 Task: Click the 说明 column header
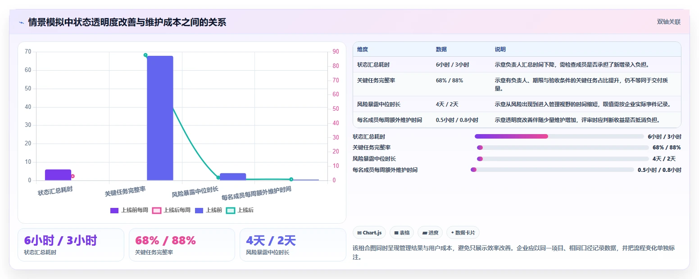click(500, 49)
